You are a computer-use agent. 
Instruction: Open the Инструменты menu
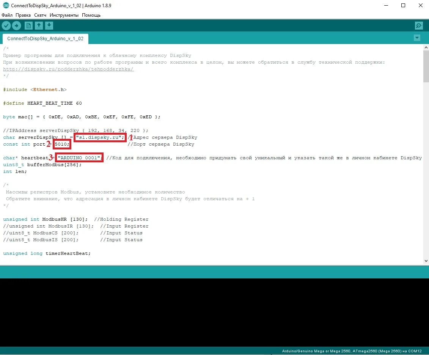coord(64,15)
